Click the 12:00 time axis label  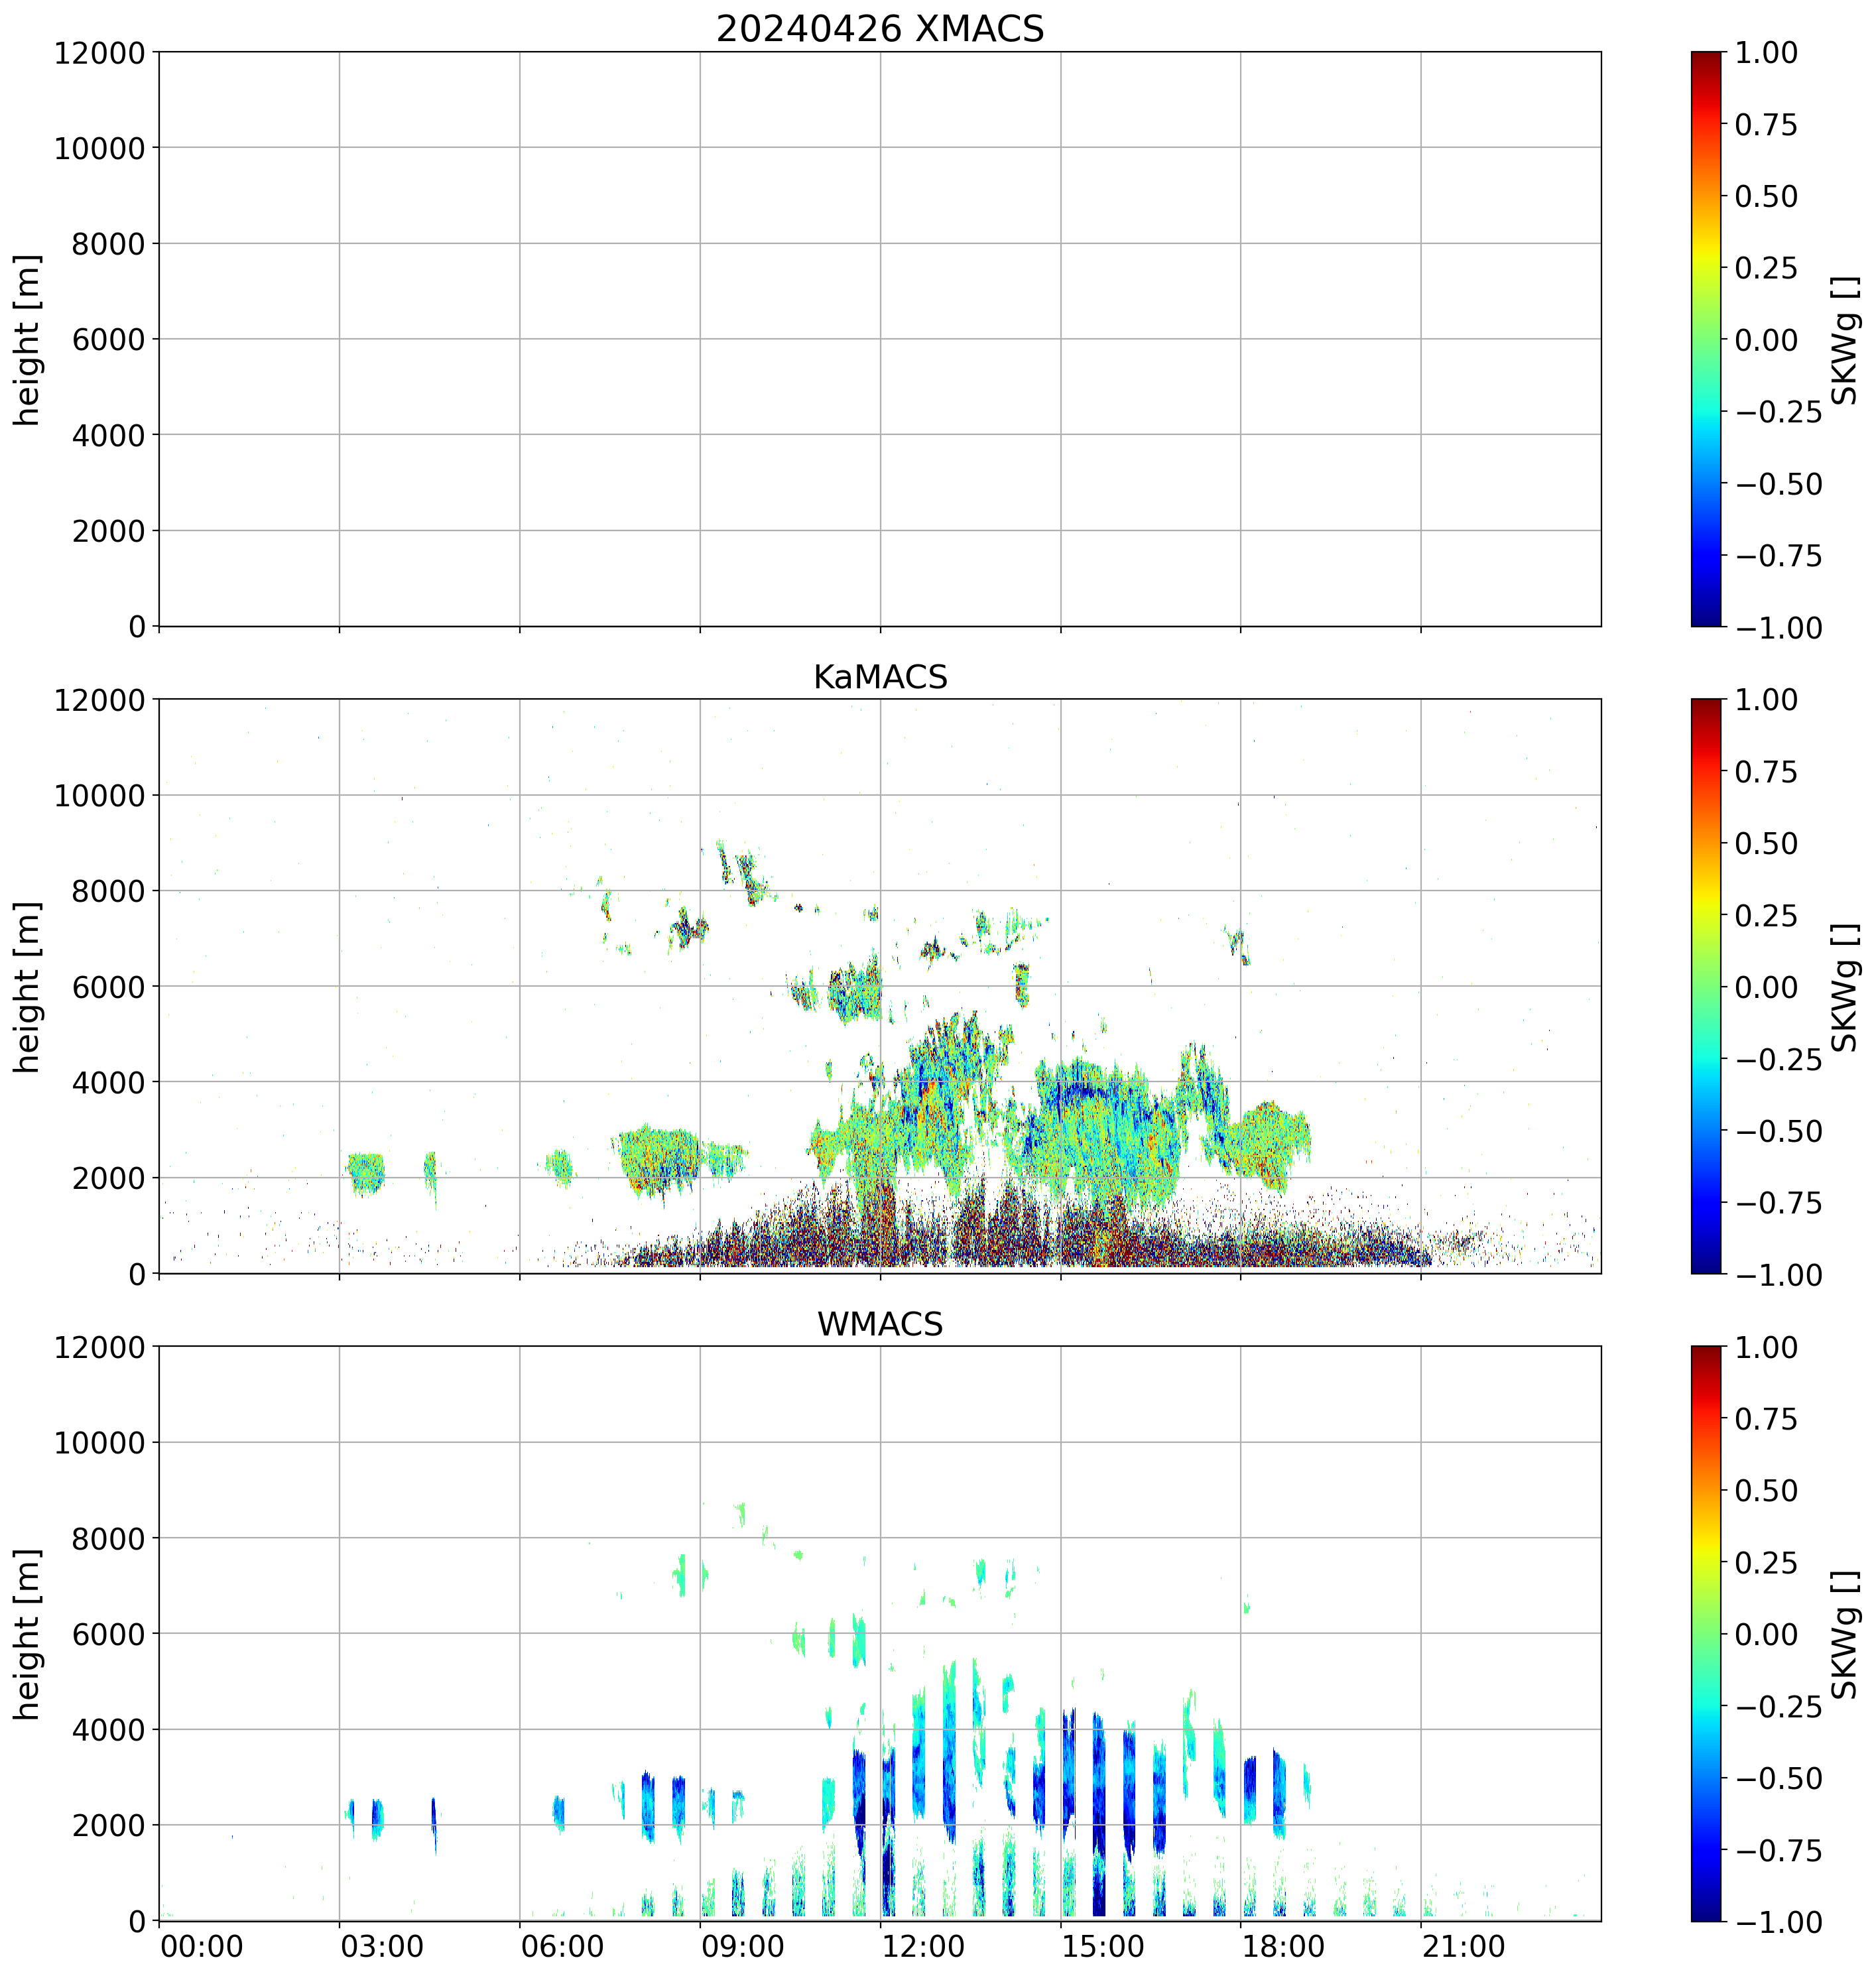point(923,1947)
